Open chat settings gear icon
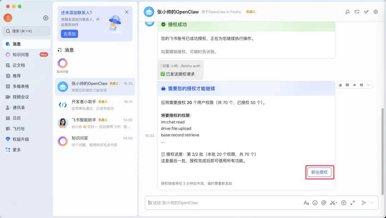 click(x=376, y=12)
